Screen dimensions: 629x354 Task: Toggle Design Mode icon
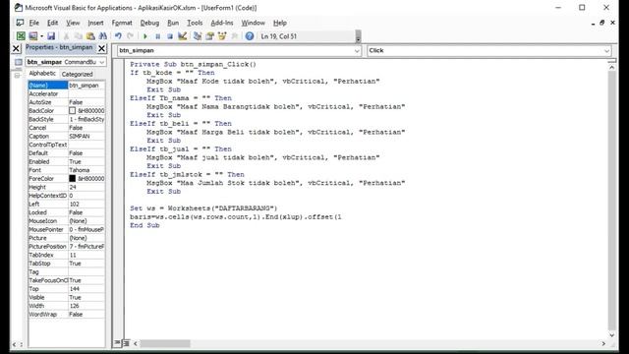182,36
